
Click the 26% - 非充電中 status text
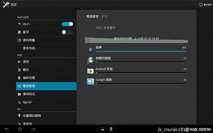[x=106, y=28]
